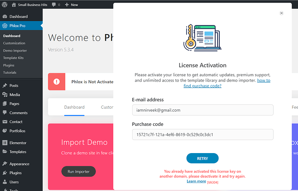This screenshot has height=191, width=298.
Task: Select Phlox Pro menu item
Action: [17, 25]
